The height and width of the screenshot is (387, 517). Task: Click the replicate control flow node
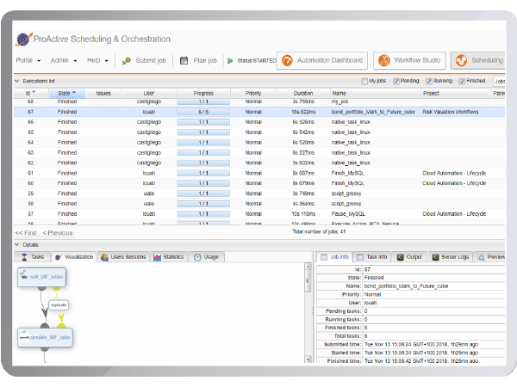pyautogui.click(x=59, y=305)
